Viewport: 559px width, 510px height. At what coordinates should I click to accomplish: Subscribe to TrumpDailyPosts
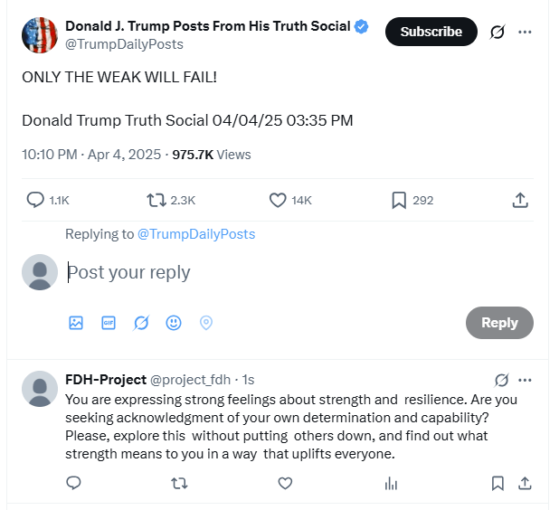(431, 32)
